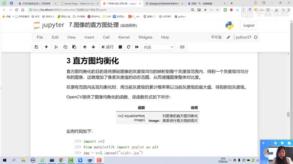Open the python bookmark

tap(180, 16)
